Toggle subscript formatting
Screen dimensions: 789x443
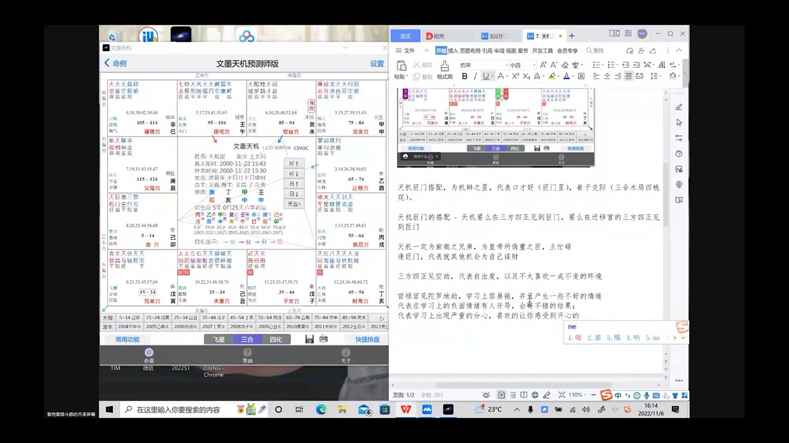click(526, 76)
